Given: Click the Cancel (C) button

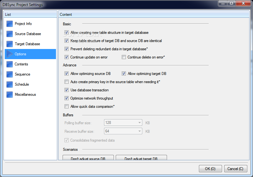Looking at the screenshot, I should tap(235, 168).
